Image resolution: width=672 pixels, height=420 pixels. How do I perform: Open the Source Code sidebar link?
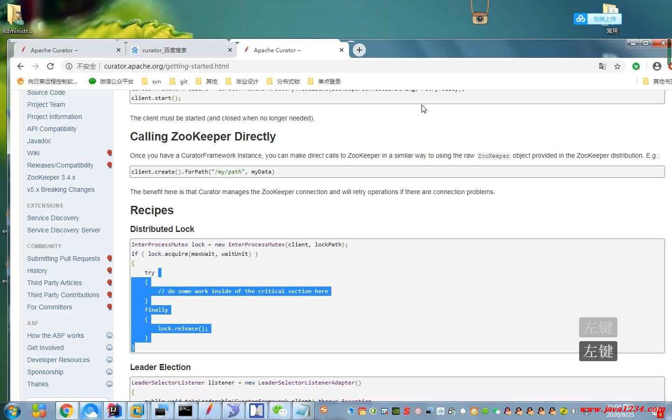pyautogui.click(x=46, y=92)
